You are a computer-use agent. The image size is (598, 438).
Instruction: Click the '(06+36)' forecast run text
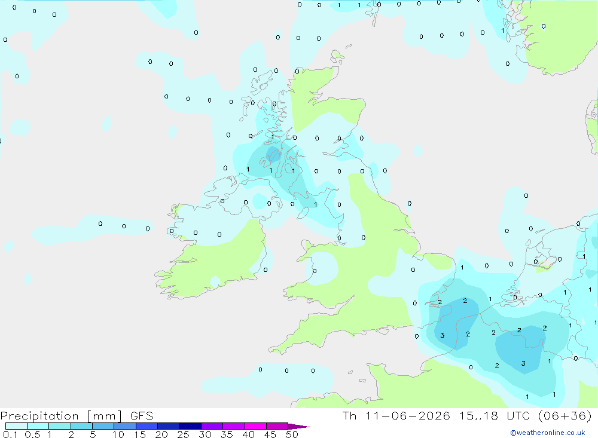pyautogui.click(x=565, y=415)
